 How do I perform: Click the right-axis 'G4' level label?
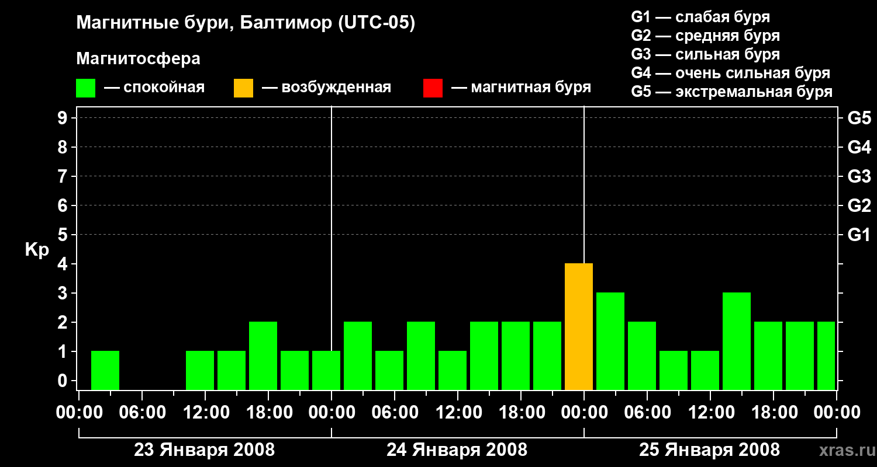point(859,147)
